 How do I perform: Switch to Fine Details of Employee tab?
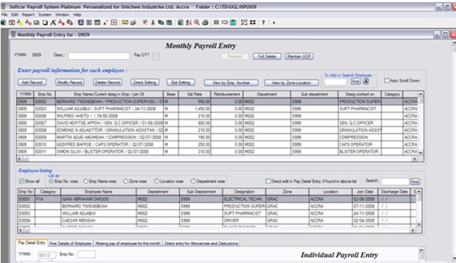70,243
